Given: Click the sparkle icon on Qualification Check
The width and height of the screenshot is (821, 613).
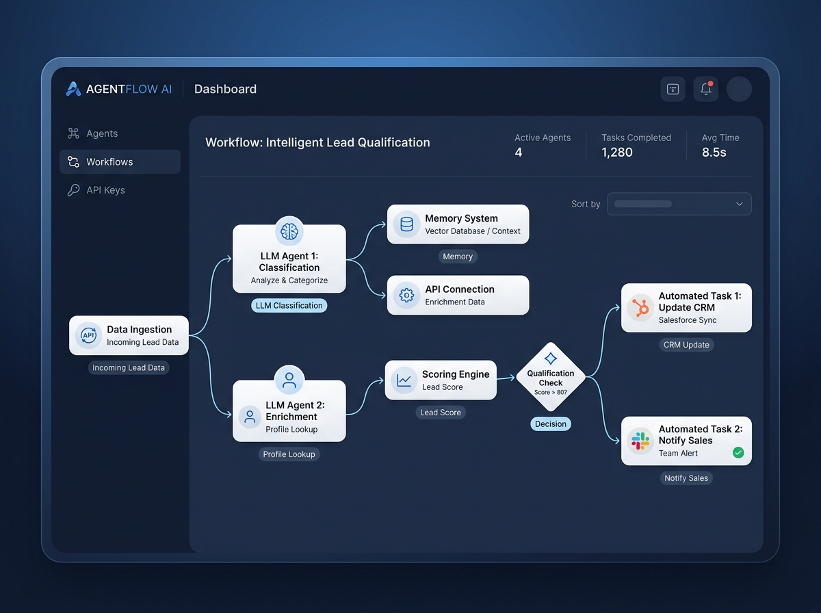Looking at the screenshot, I should [551, 359].
